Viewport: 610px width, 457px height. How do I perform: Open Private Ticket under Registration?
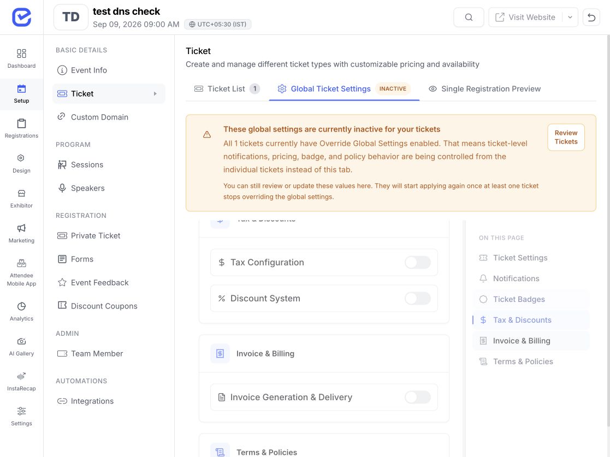(x=109, y=236)
